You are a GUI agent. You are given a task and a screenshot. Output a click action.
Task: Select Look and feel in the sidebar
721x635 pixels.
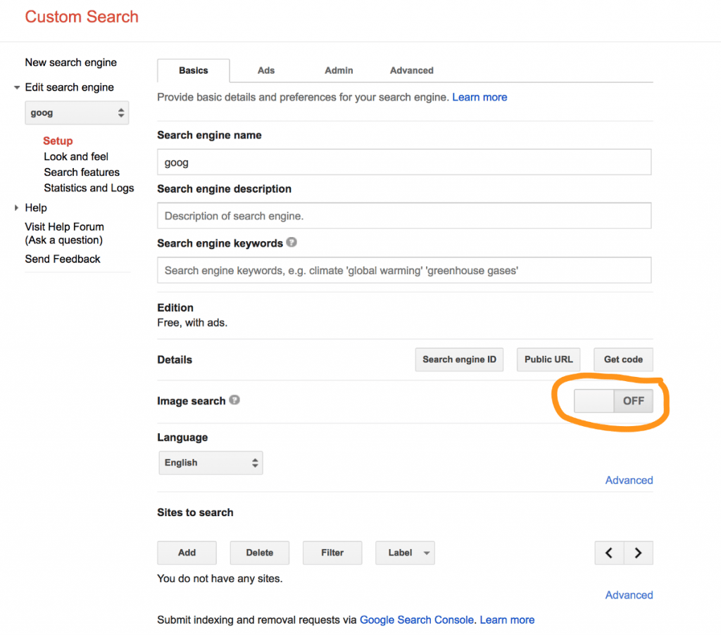click(75, 156)
